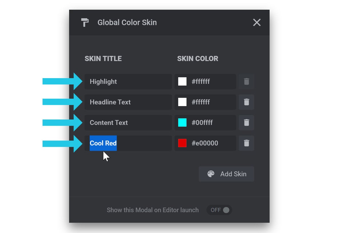Click the palette icon in Add Skin
The width and height of the screenshot is (337, 233).
point(211,174)
